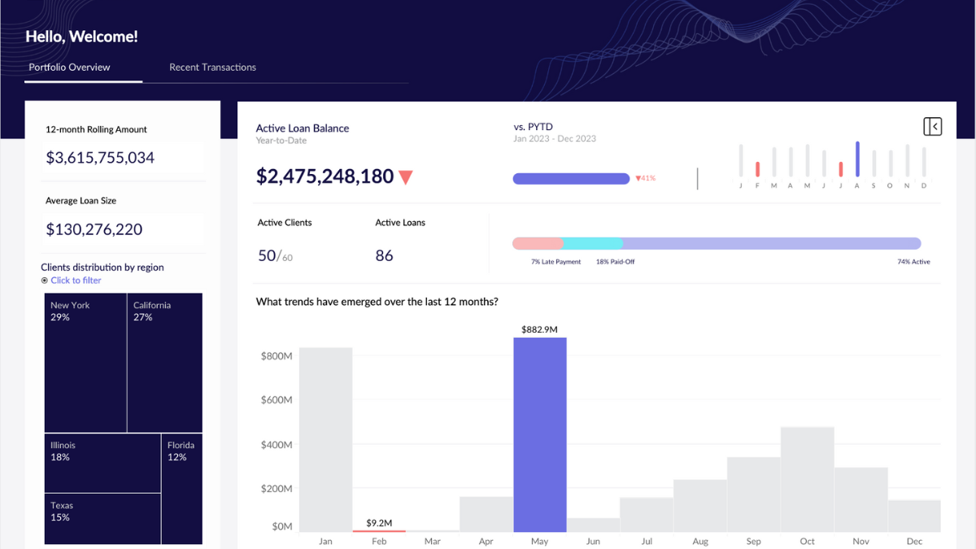Click the 7% Late Payment pink segment
976x549 pixels.
(537, 242)
